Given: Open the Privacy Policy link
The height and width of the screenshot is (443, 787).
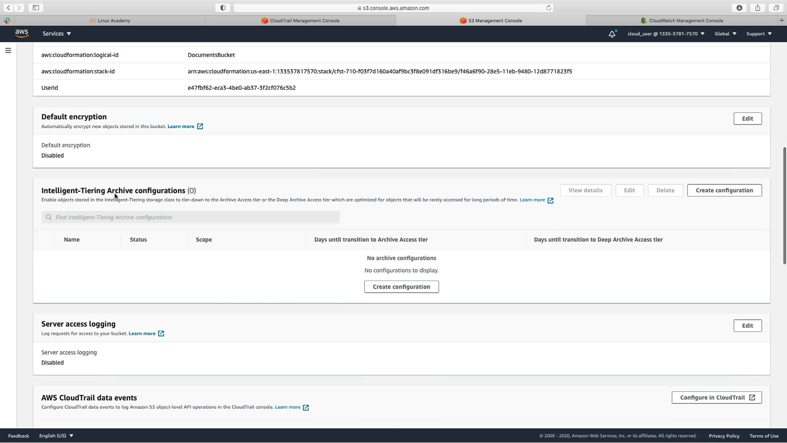Looking at the screenshot, I should pos(724,436).
